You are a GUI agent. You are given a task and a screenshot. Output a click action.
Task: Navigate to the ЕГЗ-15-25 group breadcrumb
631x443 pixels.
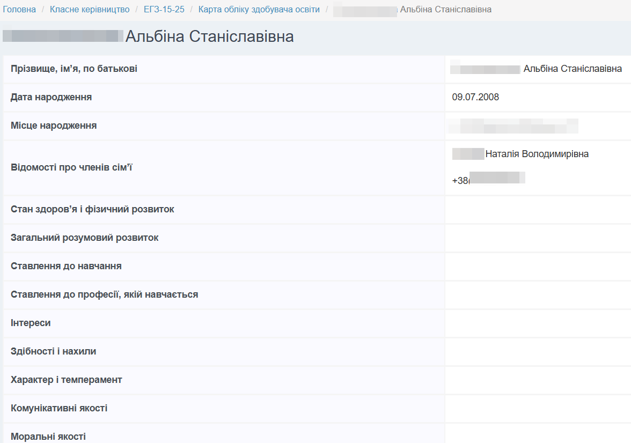point(164,10)
